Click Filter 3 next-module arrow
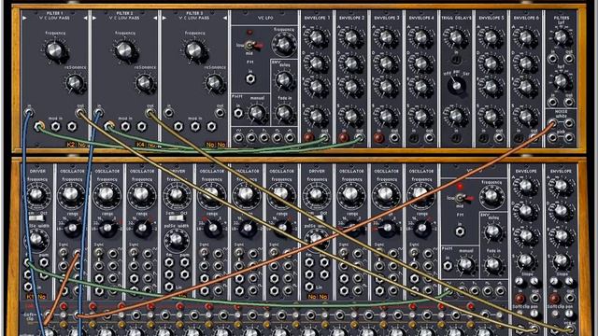Screen dimensions: 598x336 (x=224, y=18)
